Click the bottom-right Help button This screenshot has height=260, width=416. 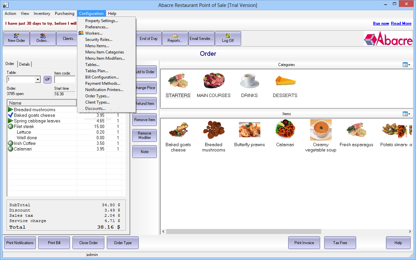[398, 243]
